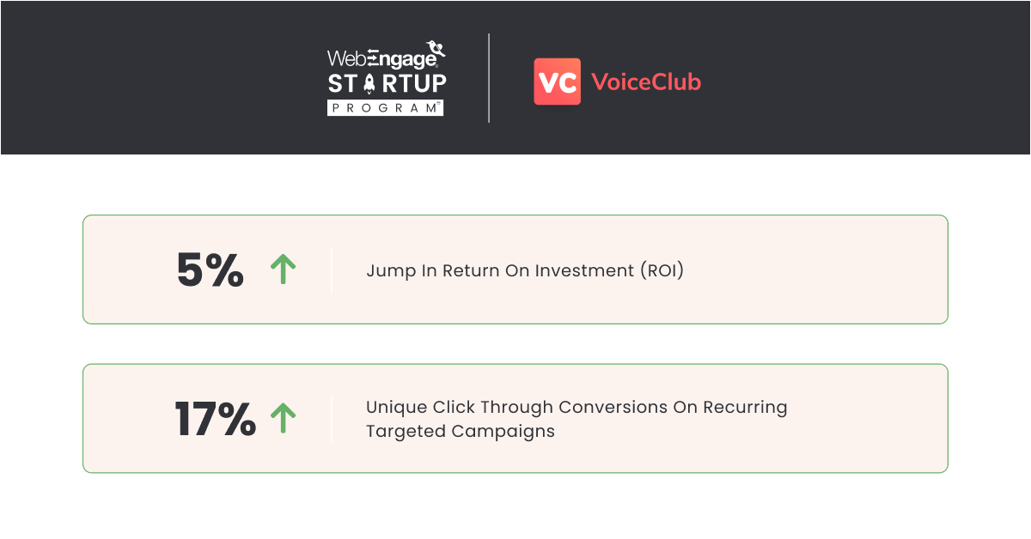Click the WebEngage logo text
Screen dimensions: 1031x539
(383, 58)
